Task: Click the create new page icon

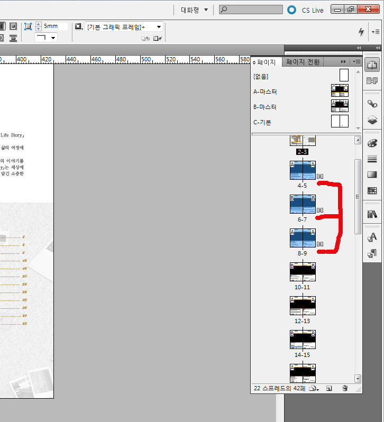Action: tap(329, 388)
